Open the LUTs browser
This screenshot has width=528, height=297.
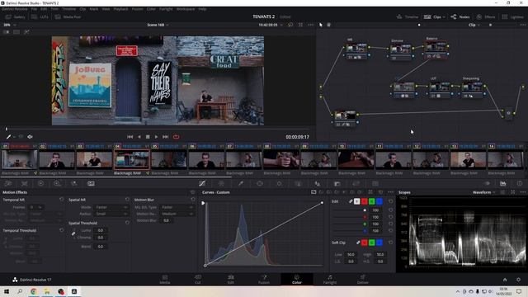click(x=40, y=16)
